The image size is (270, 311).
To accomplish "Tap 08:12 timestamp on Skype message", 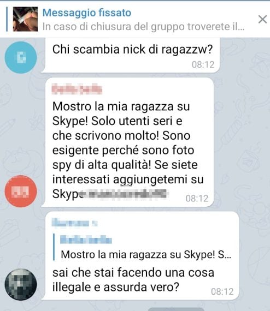I will (x=197, y=199).
